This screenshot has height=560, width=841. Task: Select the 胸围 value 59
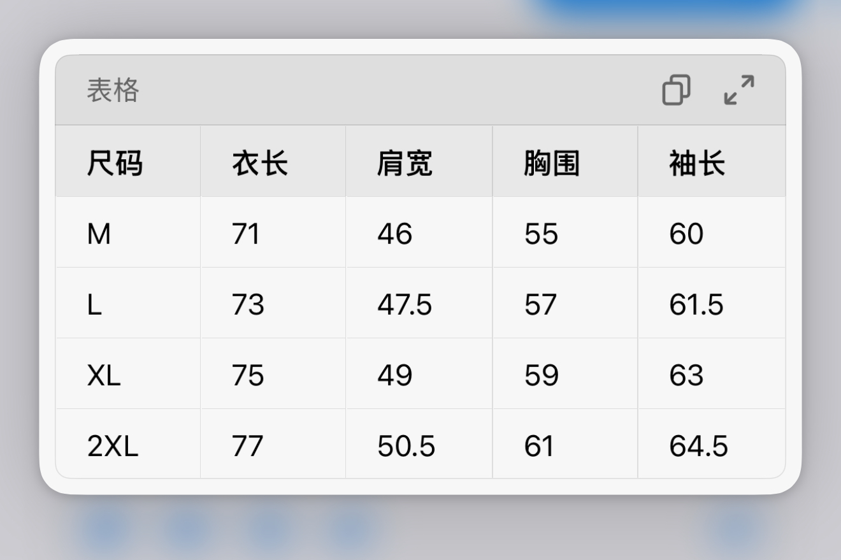pos(542,375)
